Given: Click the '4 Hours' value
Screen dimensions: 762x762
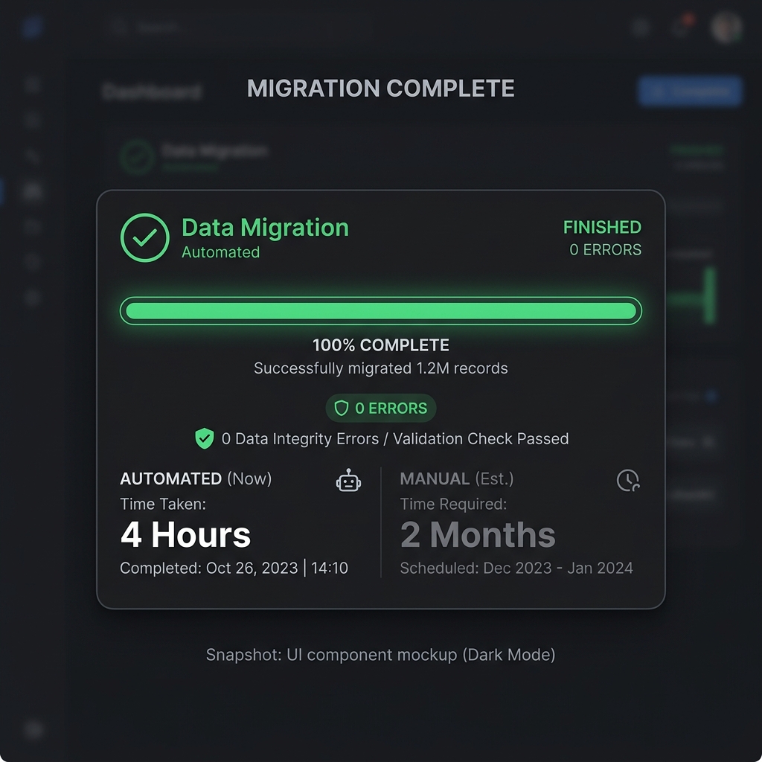Looking at the screenshot, I should tap(185, 534).
